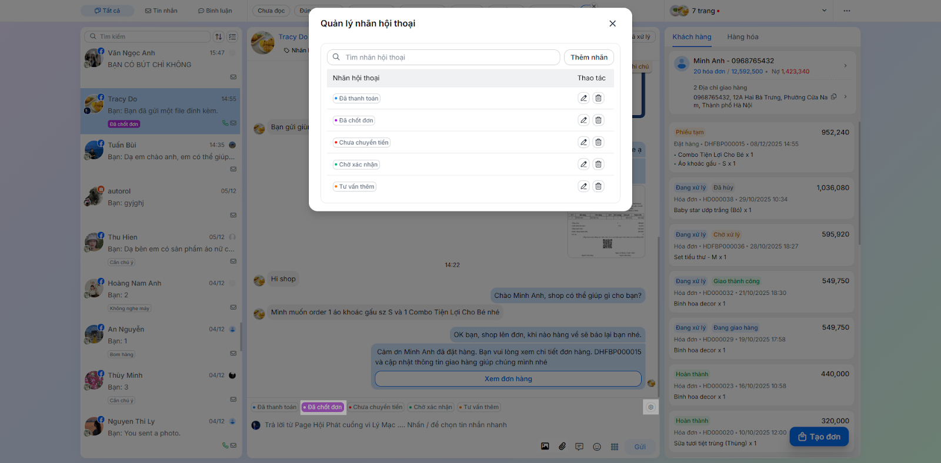Open label settings gear beside chat tags
The width and height of the screenshot is (941, 463).
tap(650, 407)
